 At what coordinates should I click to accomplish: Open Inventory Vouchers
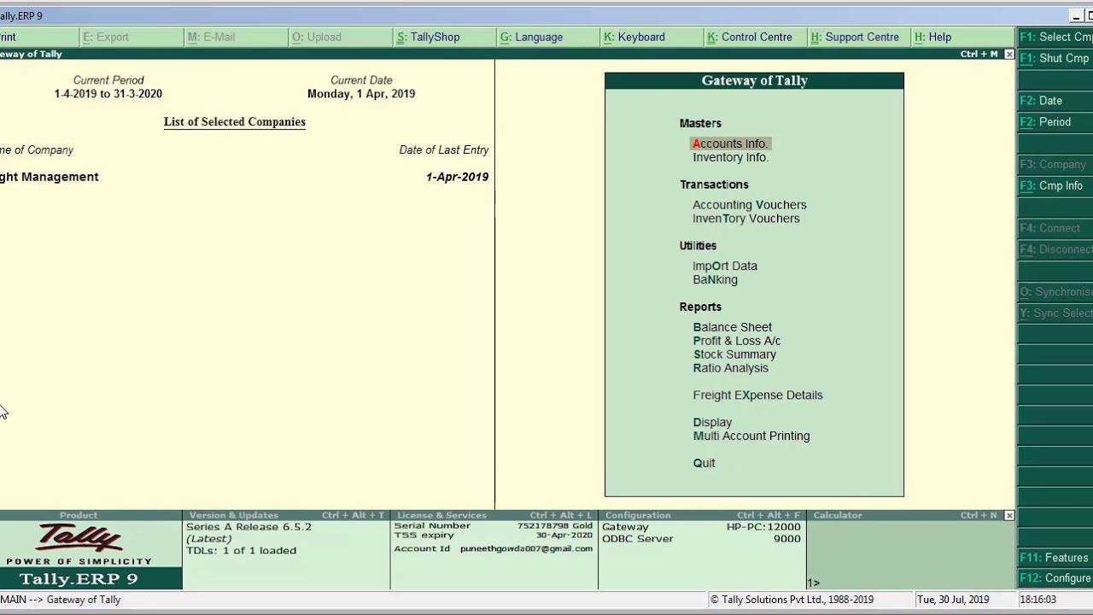coord(745,219)
